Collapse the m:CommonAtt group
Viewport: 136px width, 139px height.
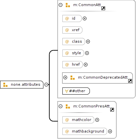61,5
